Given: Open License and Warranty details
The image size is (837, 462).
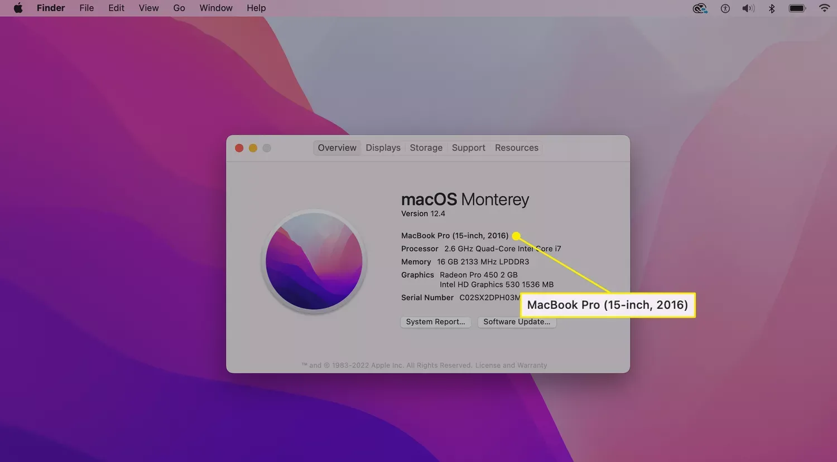Looking at the screenshot, I should (511, 365).
